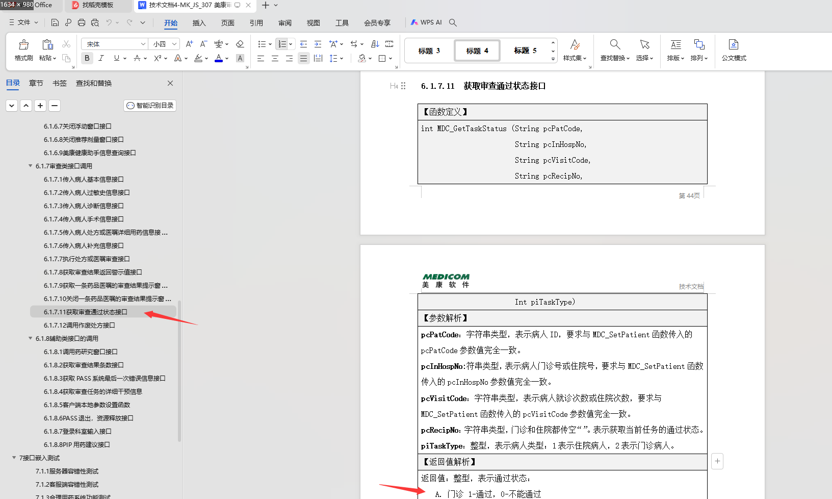Toggle Justify paragraph alignment
This screenshot has width=832, height=499.
[x=303, y=58]
